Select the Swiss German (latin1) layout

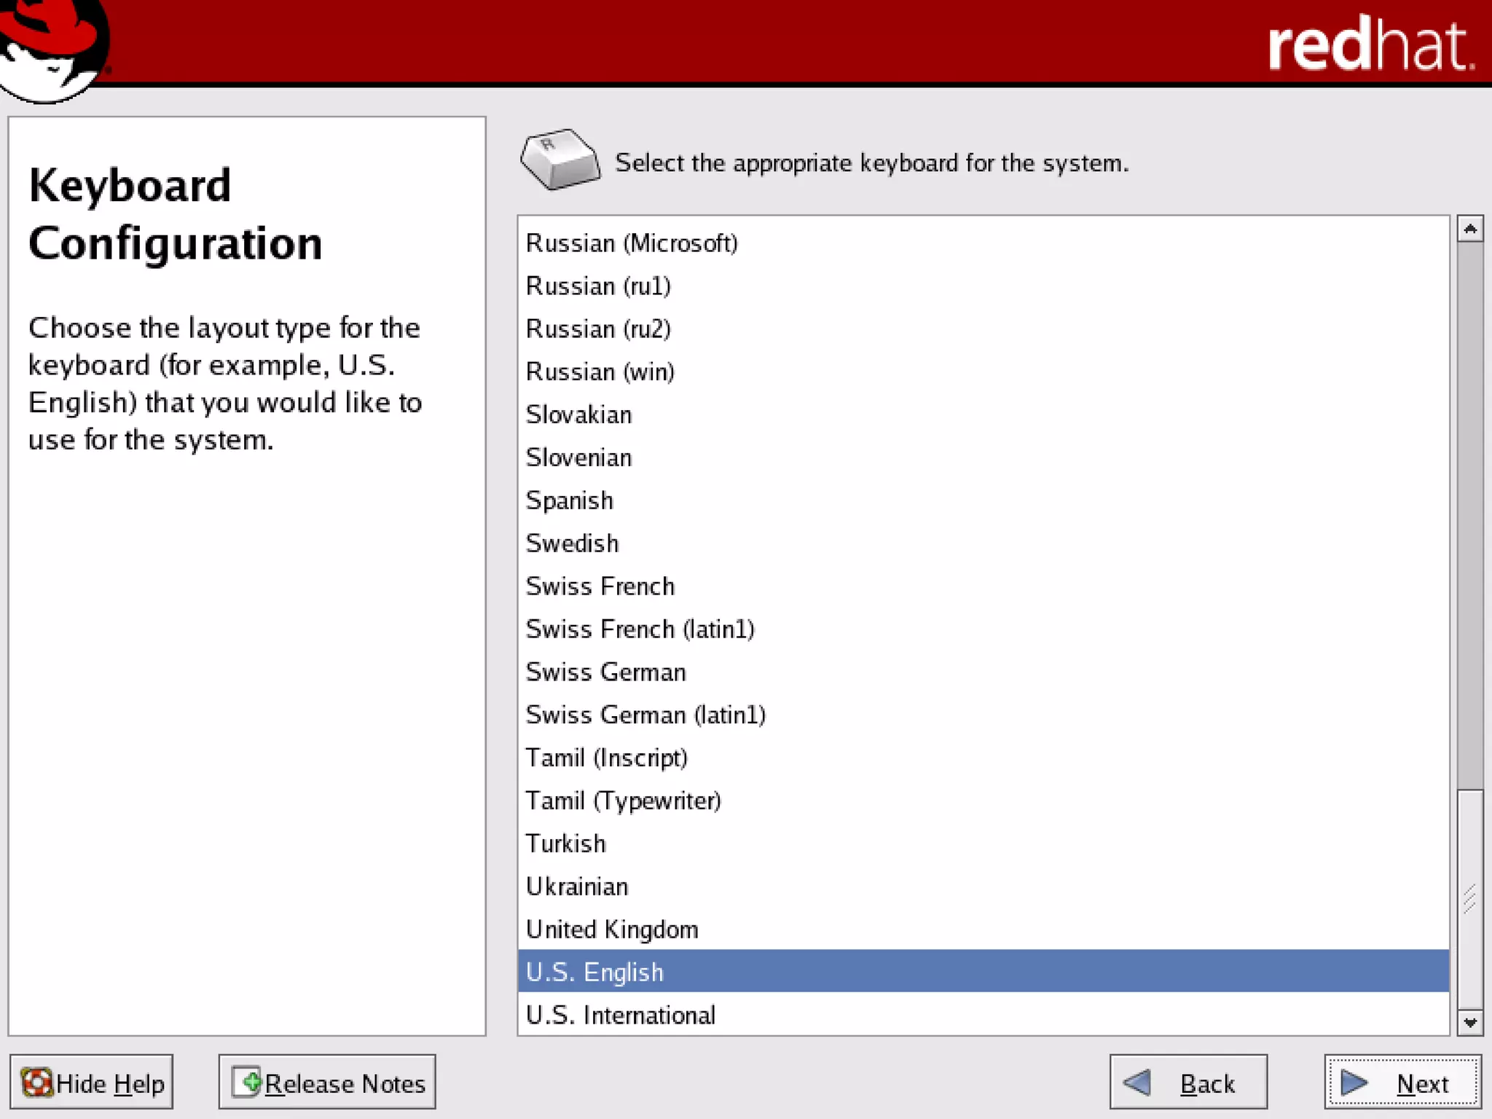[645, 715]
